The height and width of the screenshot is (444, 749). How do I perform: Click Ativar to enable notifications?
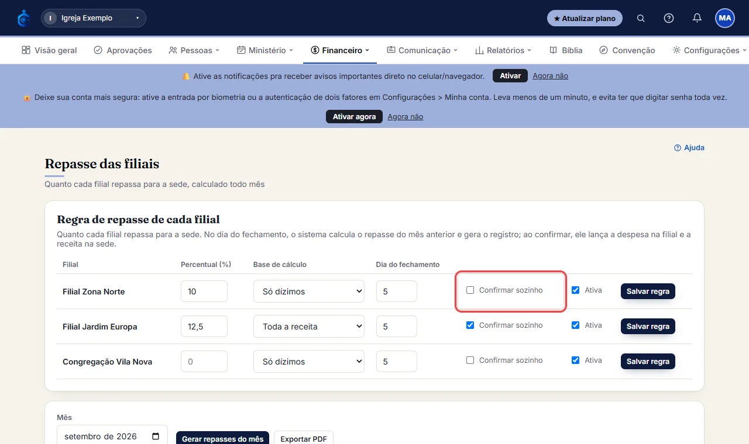pyautogui.click(x=510, y=76)
